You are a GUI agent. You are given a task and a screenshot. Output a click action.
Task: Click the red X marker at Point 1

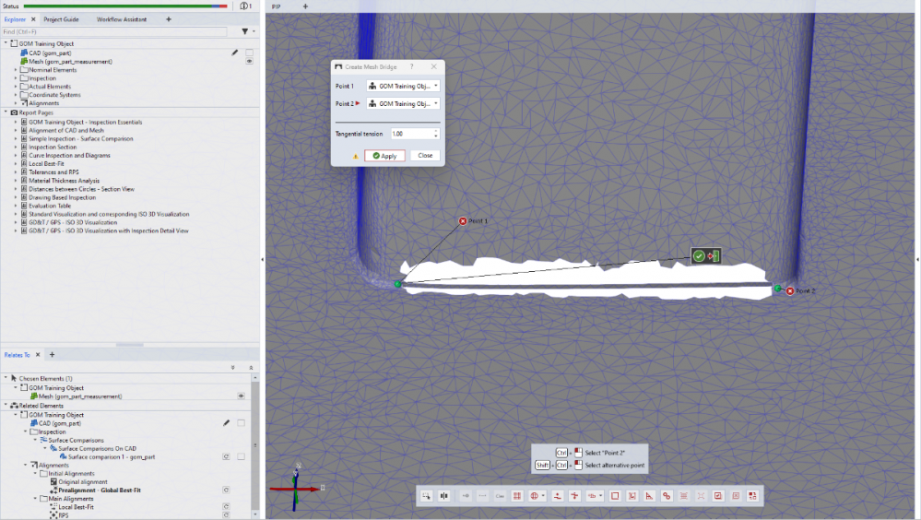click(463, 221)
